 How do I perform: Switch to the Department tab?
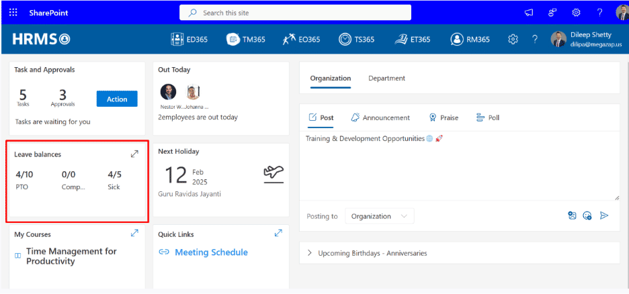(386, 79)
